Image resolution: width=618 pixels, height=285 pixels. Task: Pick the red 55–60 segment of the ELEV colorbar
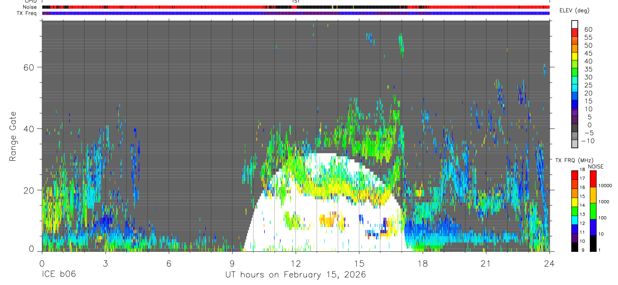pyautogui.click(x=575, y=32)
